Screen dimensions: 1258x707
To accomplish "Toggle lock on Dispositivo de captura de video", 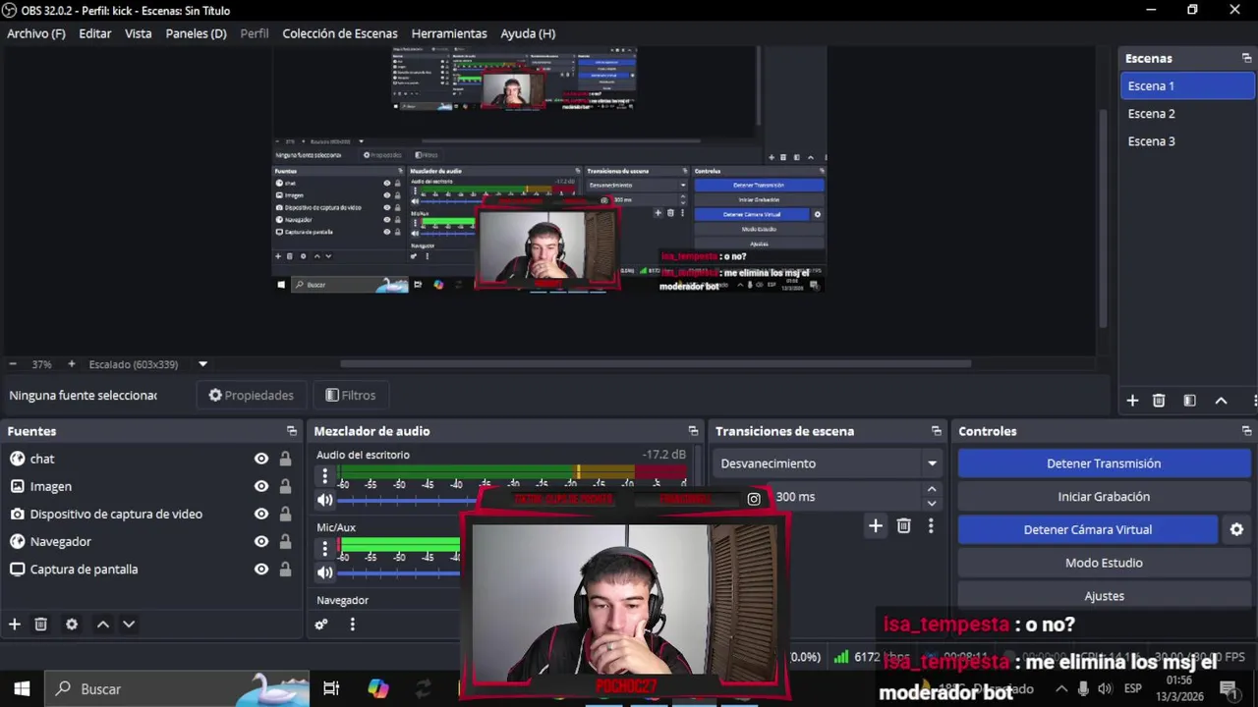I will [x=285, y=514].
